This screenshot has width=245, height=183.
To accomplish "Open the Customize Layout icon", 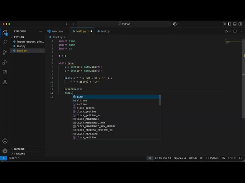I will click(224, 24).
